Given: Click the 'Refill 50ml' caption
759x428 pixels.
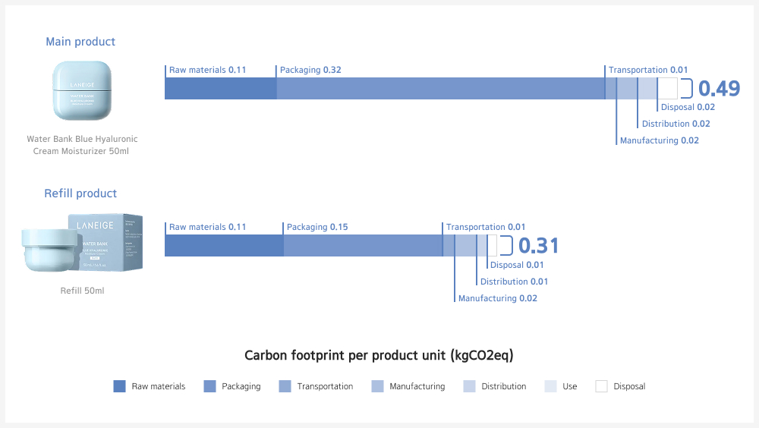Looking at the screenshot, I should click(82, 291).
